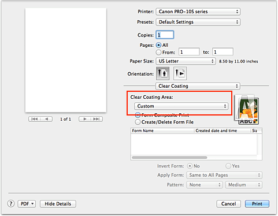278x216 pixels.
Task: Click the Cancel button
Action: pos(228,204)
